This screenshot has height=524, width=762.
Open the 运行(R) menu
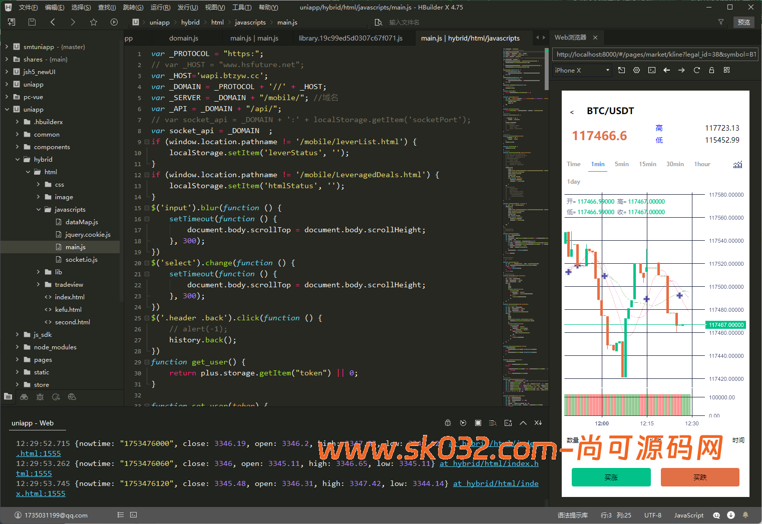tap(160, 8)
